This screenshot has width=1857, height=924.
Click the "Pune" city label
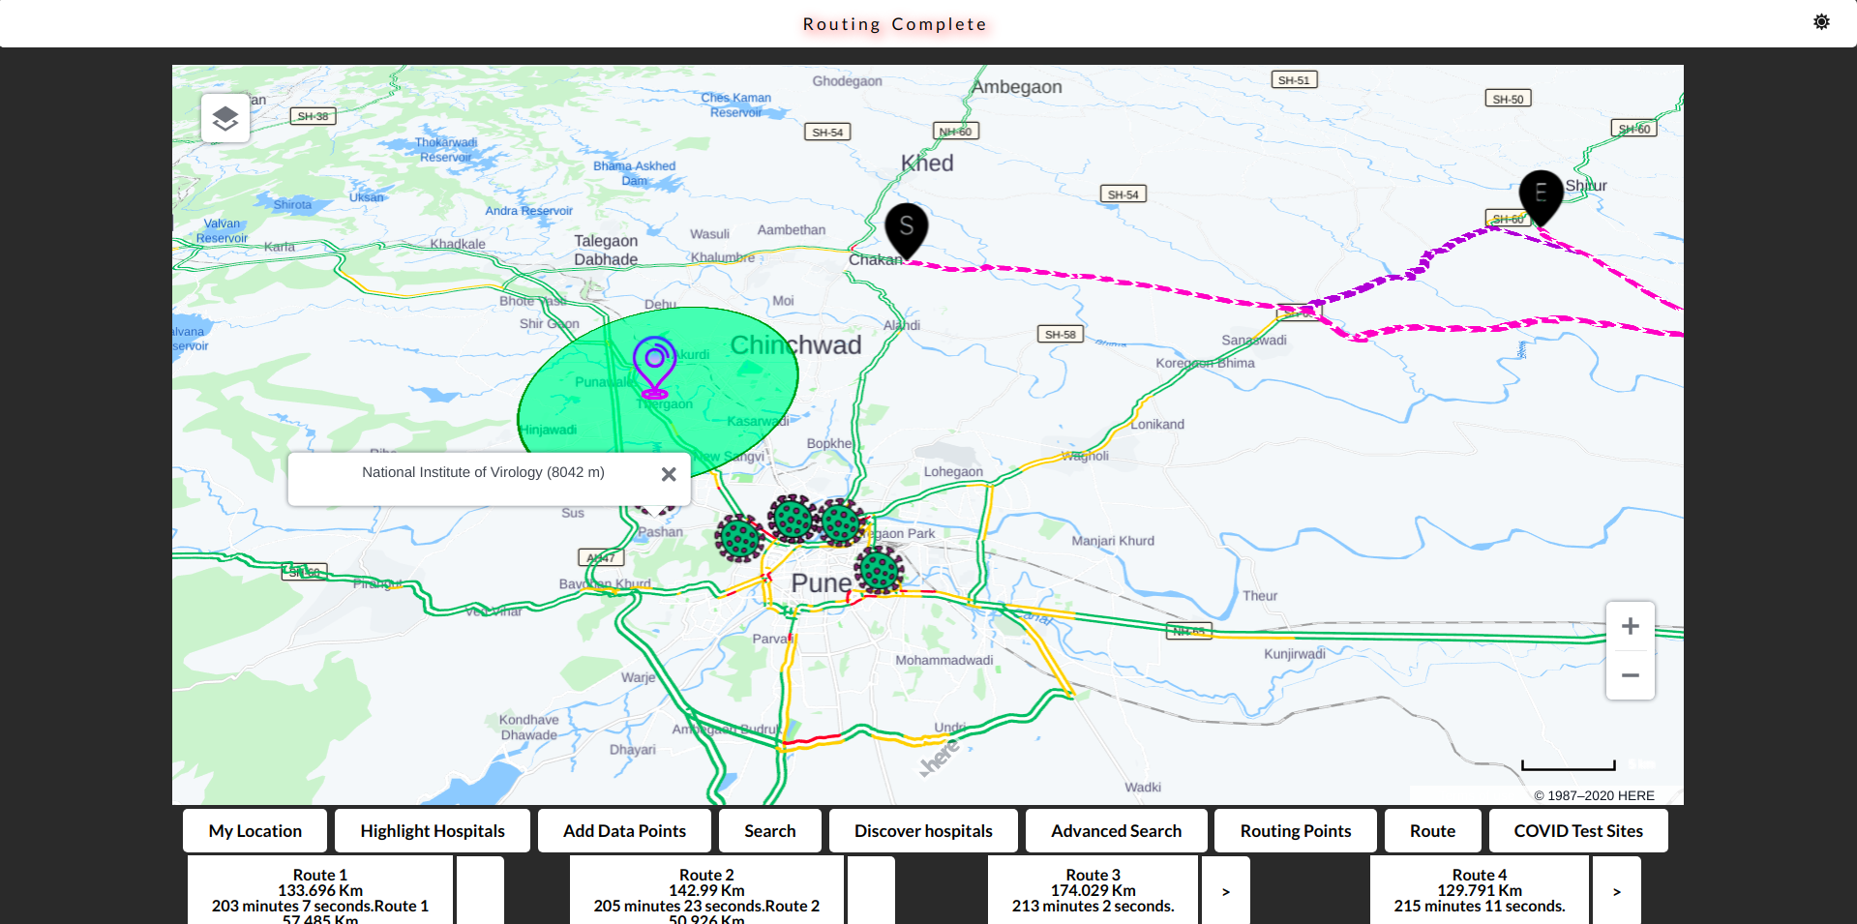pyautogui.click(x=822, y=583)
